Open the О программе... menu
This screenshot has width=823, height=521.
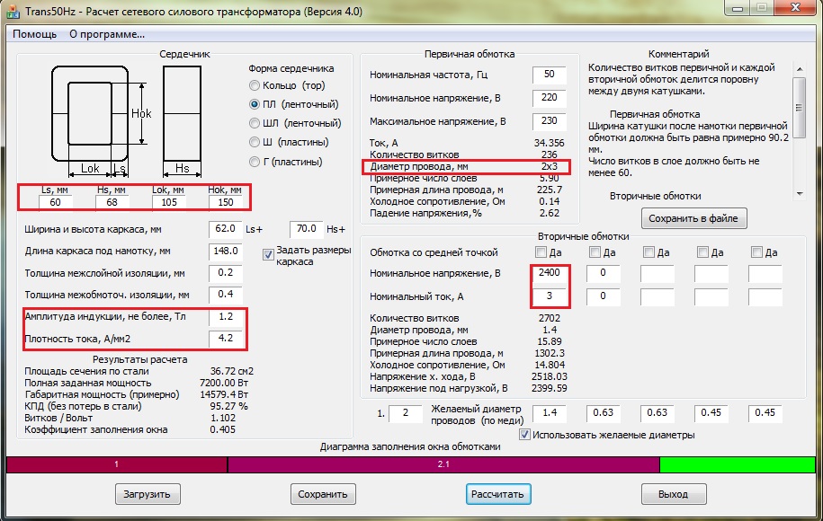pos(107,34)
